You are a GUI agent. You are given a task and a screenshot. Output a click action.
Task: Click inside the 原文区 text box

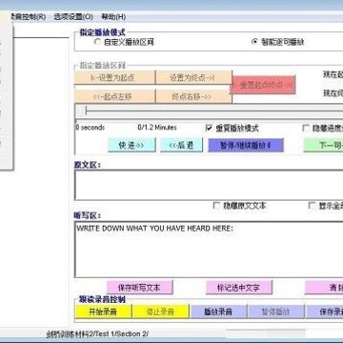point(209,185)
